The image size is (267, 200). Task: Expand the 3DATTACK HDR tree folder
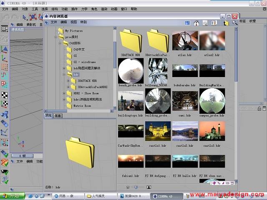(69, 80)
